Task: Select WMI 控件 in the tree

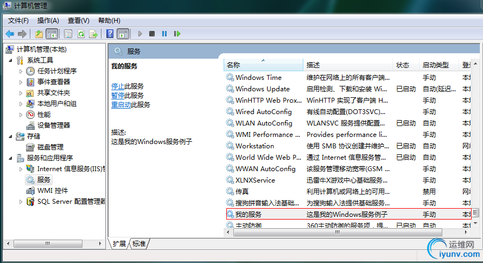Action: pyautogui.click(x=52, y=191)
